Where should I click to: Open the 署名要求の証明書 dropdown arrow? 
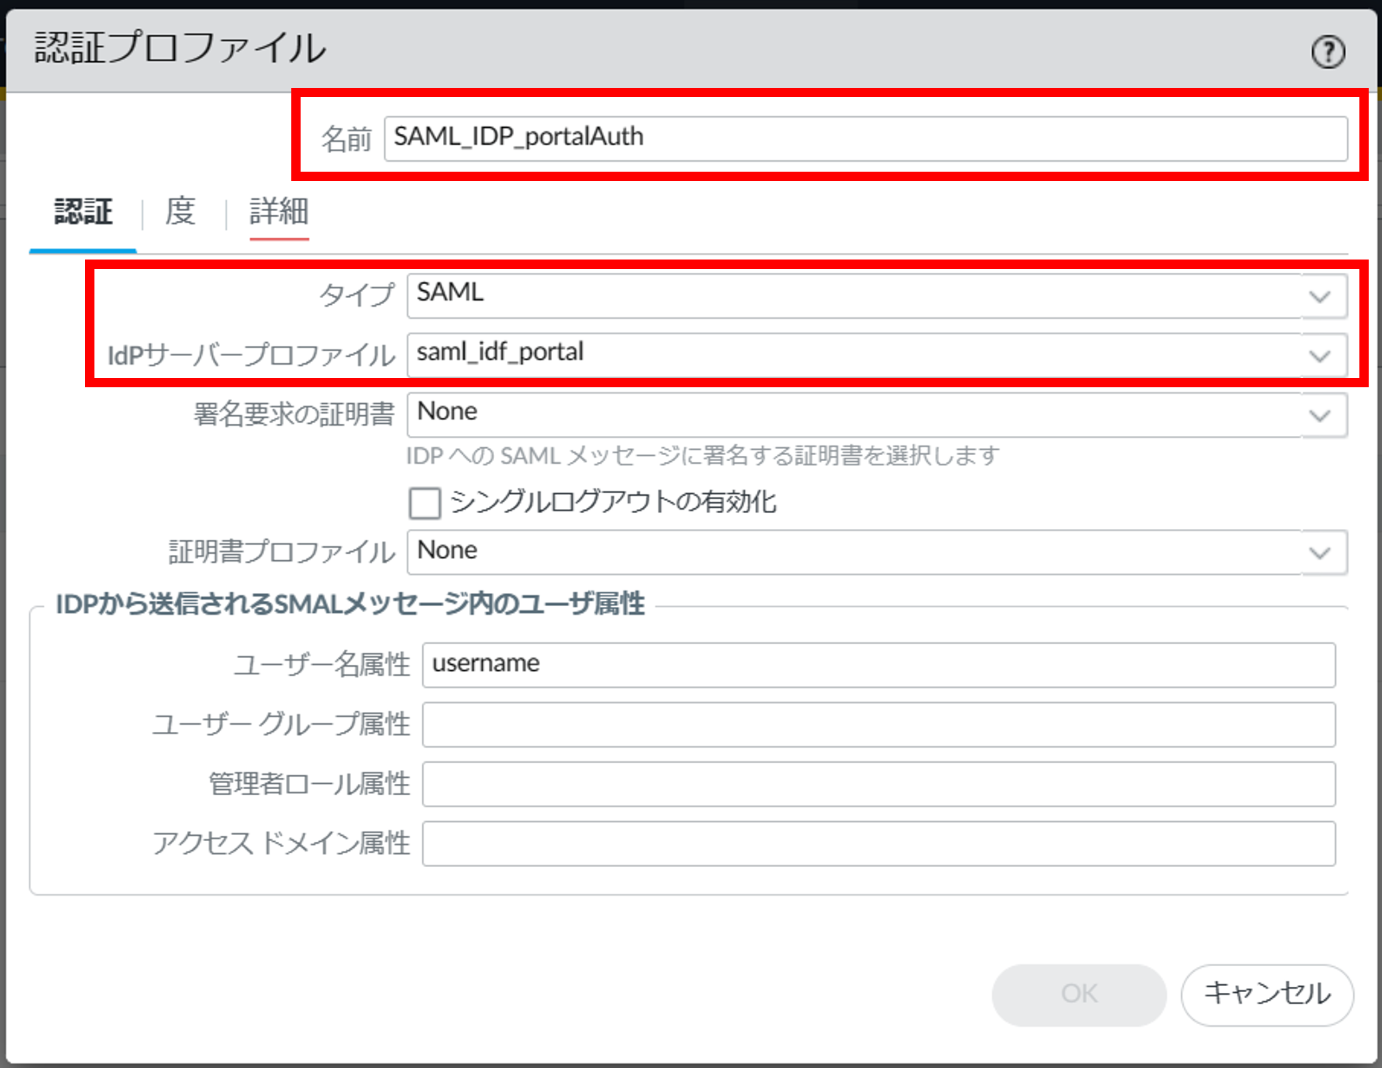coord(1319,415)
